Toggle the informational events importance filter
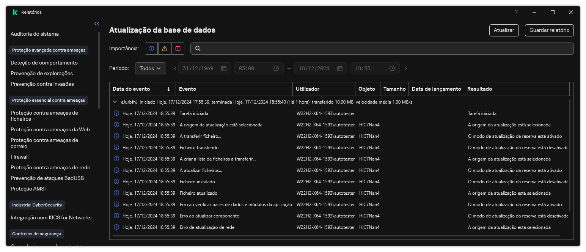 point(151,49)
